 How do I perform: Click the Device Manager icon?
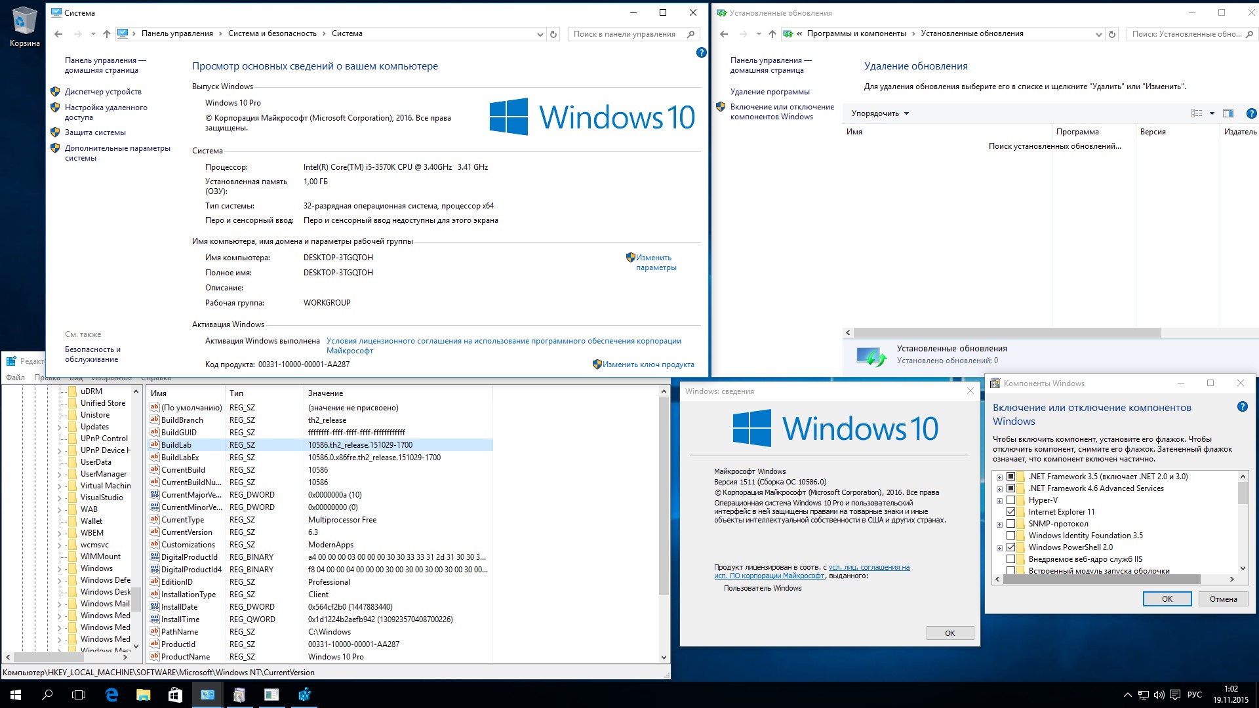pyautogui.click(x=55, y=90)
